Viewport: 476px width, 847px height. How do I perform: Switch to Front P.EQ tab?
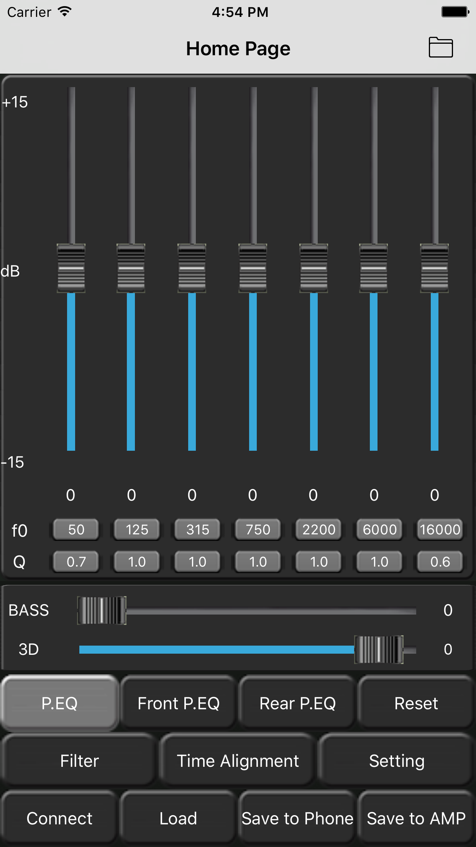click(x=179, y=703)
